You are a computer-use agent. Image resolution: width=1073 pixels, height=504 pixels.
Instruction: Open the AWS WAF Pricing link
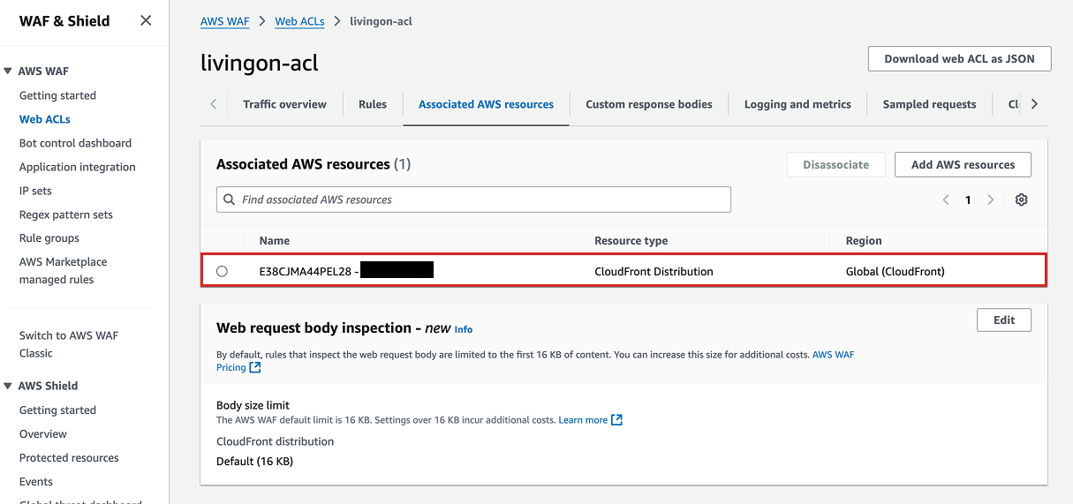pos(537,361)
